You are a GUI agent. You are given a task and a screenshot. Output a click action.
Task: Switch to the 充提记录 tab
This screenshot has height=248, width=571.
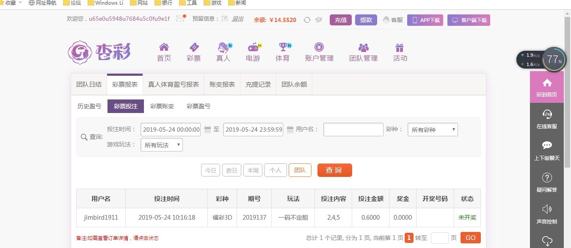tap(258, 84)
